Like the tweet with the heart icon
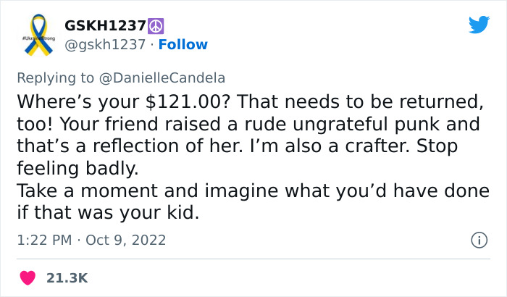 28,277
